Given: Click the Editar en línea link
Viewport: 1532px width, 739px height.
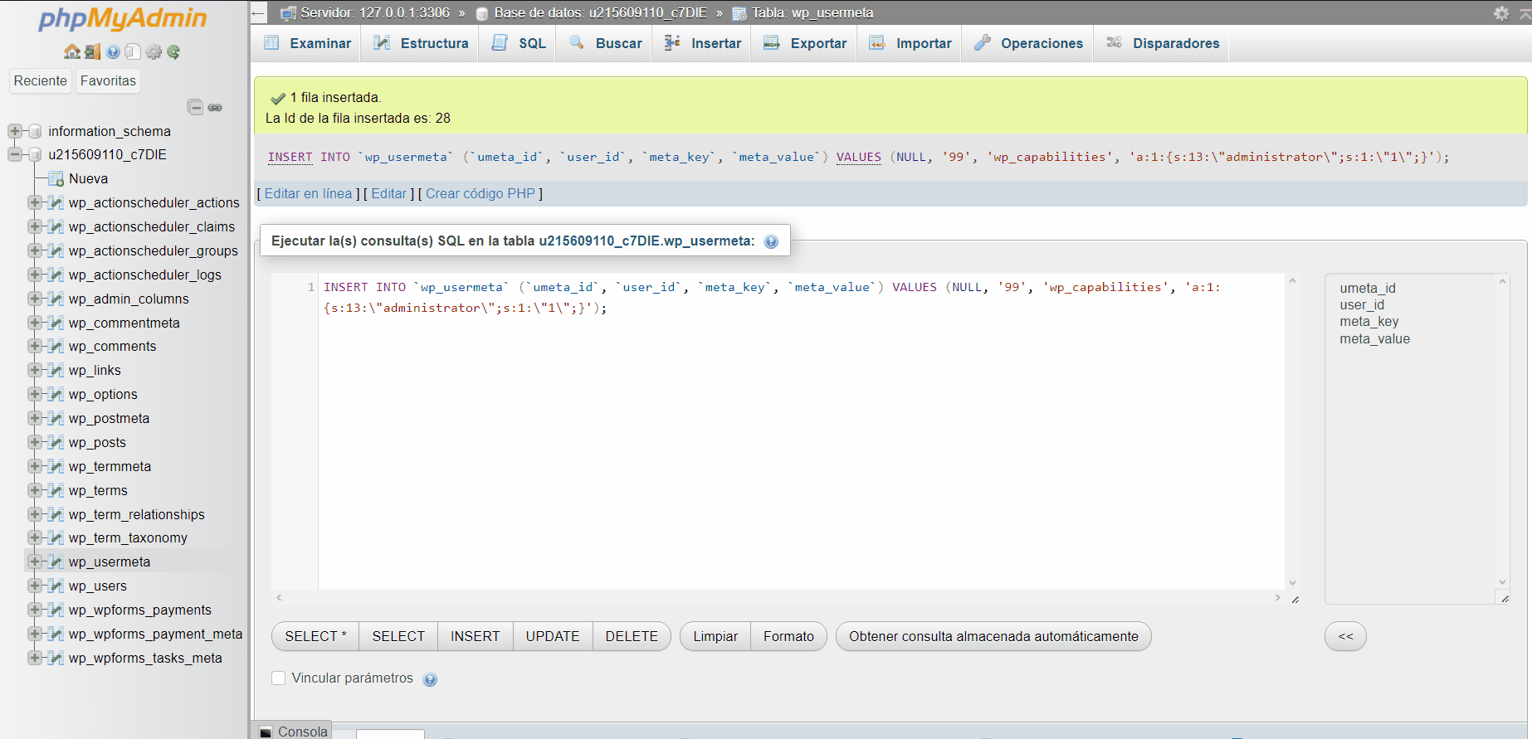Looking at the screenshot, I should click(308, 193).
